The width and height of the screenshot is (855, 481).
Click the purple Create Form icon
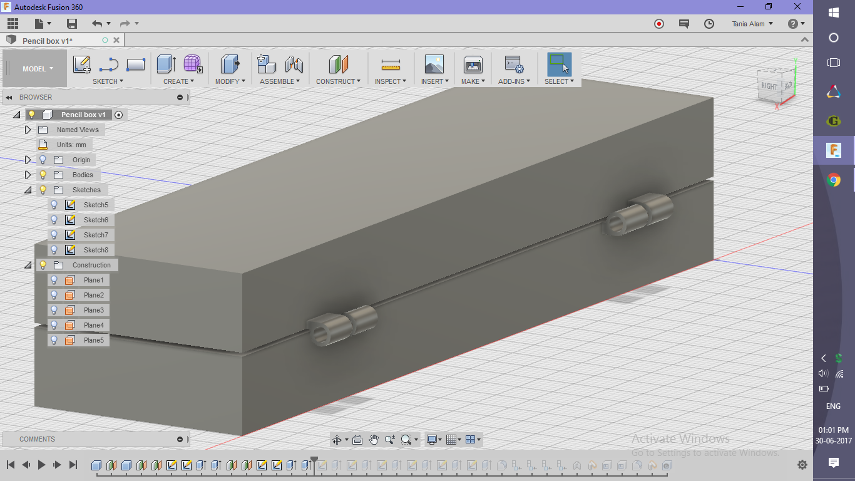193,64
